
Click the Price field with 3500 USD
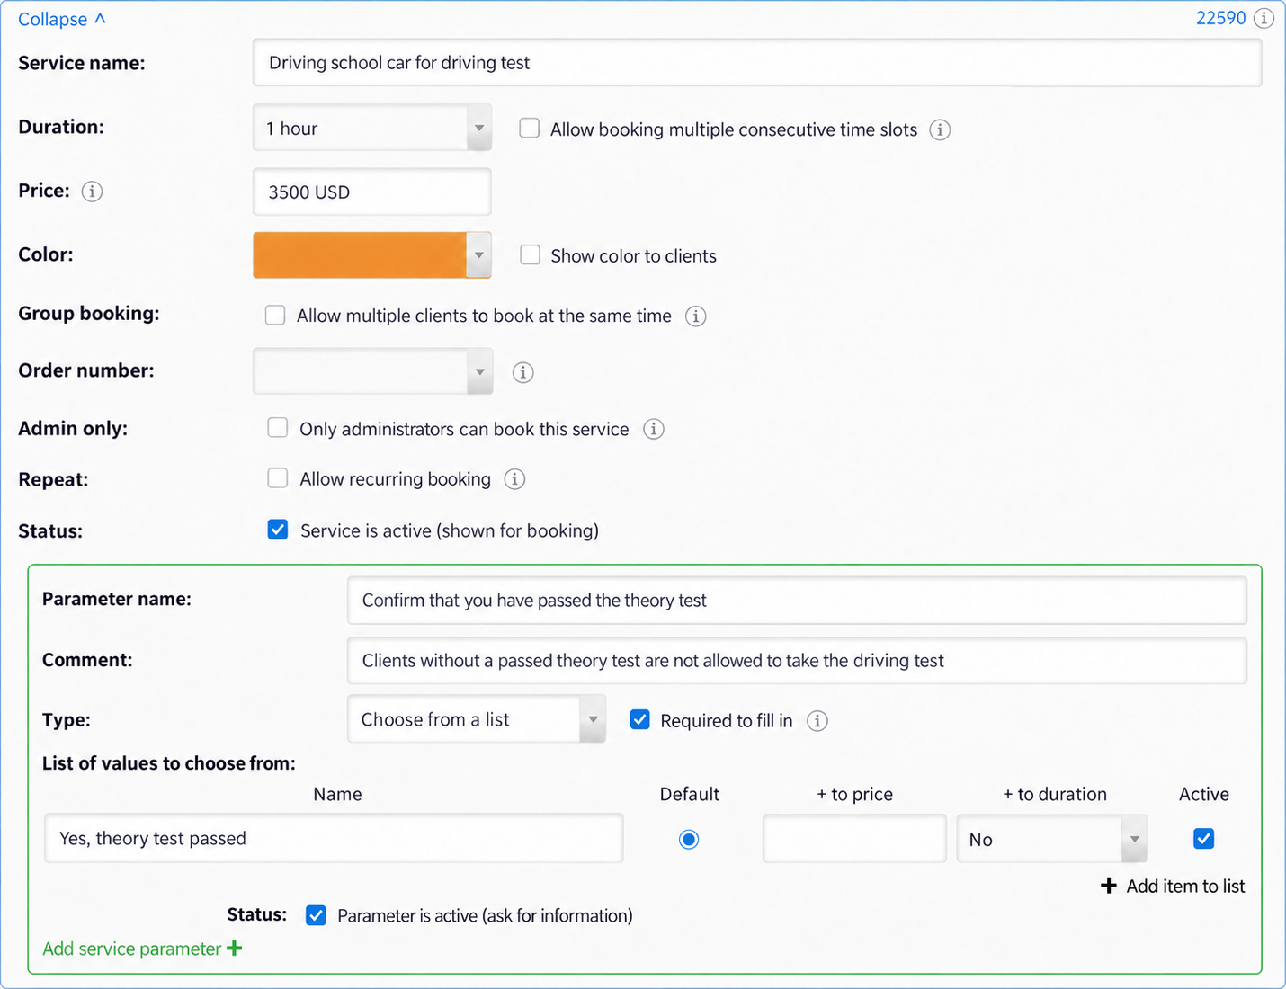coord(372,192)
